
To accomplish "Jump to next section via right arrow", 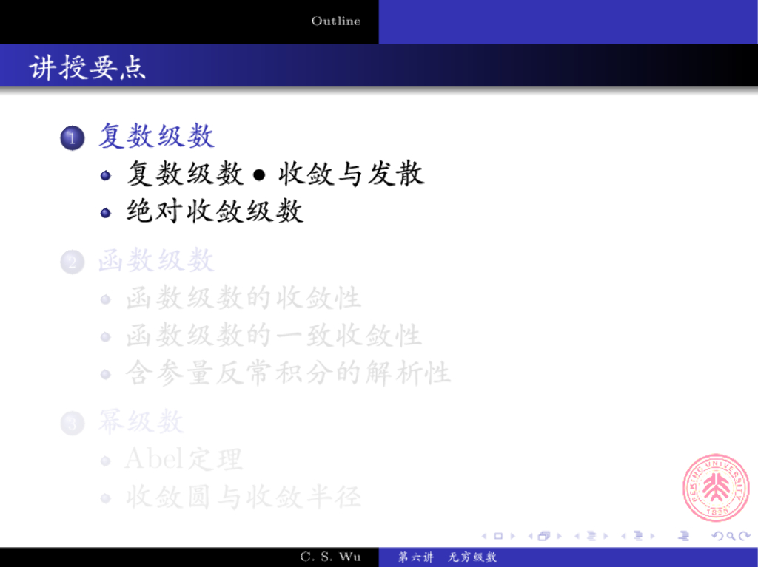I will (653, 536).
